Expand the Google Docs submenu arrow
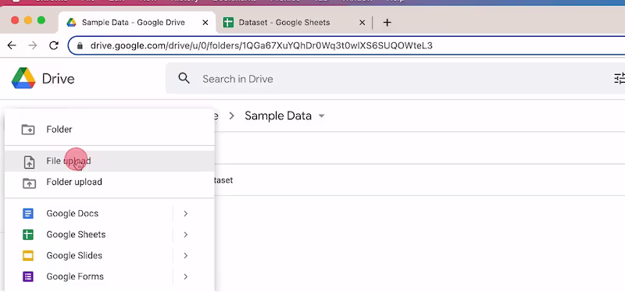The width and height of the screenshot is (625, 292). coord(185,213)
